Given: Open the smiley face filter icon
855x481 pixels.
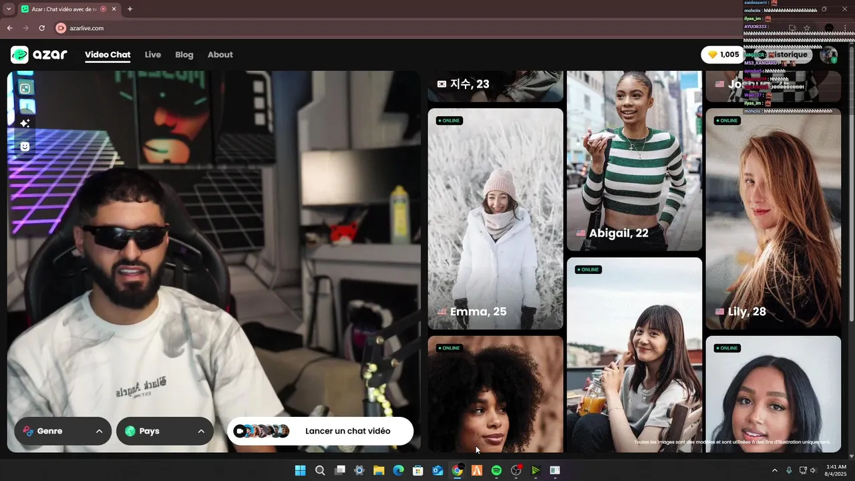Looking at the screenshot, I should tap(25, 146).
